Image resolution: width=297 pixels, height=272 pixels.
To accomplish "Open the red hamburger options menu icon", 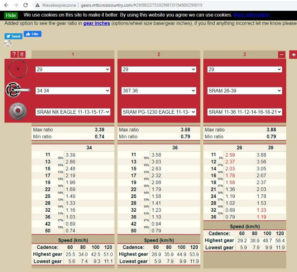I will pos(22,55).
